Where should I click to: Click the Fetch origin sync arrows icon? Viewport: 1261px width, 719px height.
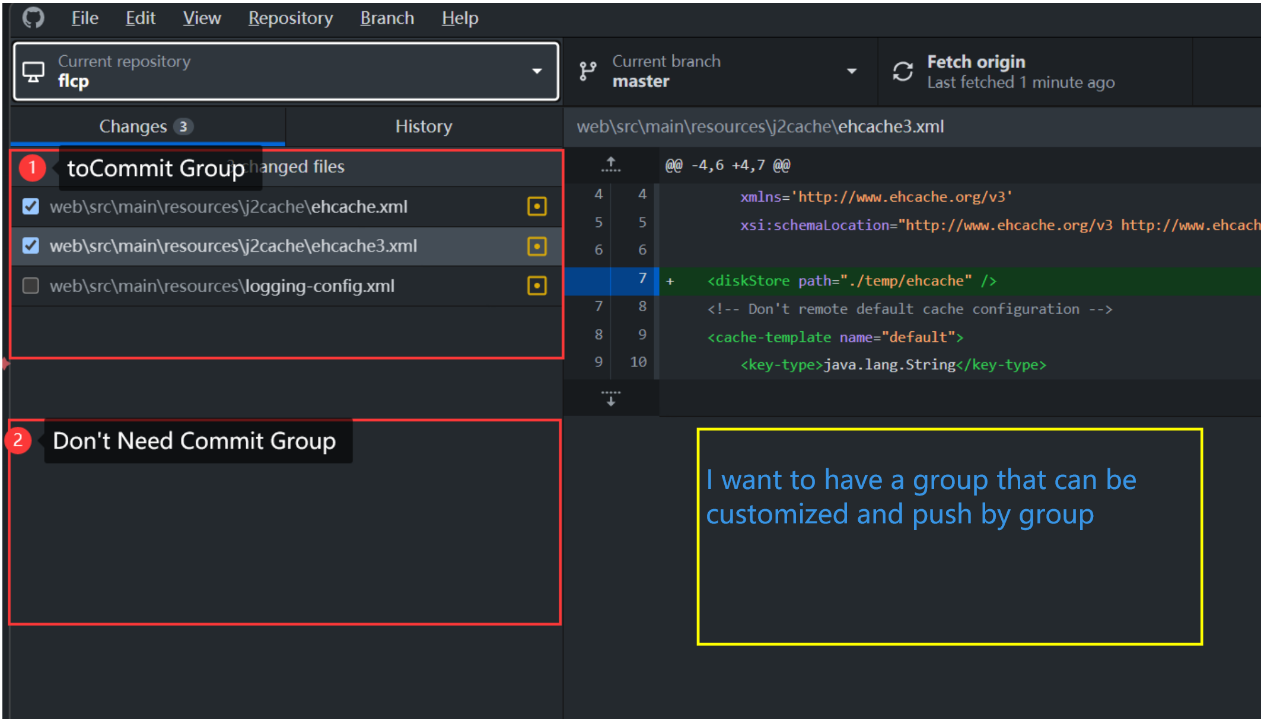(x=903, y=72)
